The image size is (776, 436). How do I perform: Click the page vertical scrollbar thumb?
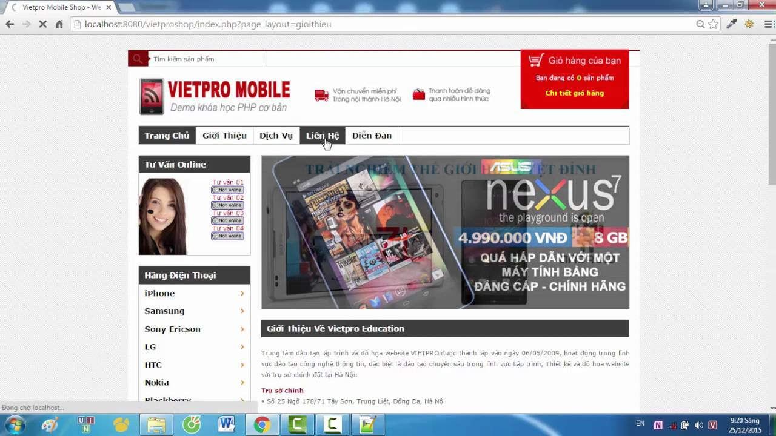(x=772, y=114)
